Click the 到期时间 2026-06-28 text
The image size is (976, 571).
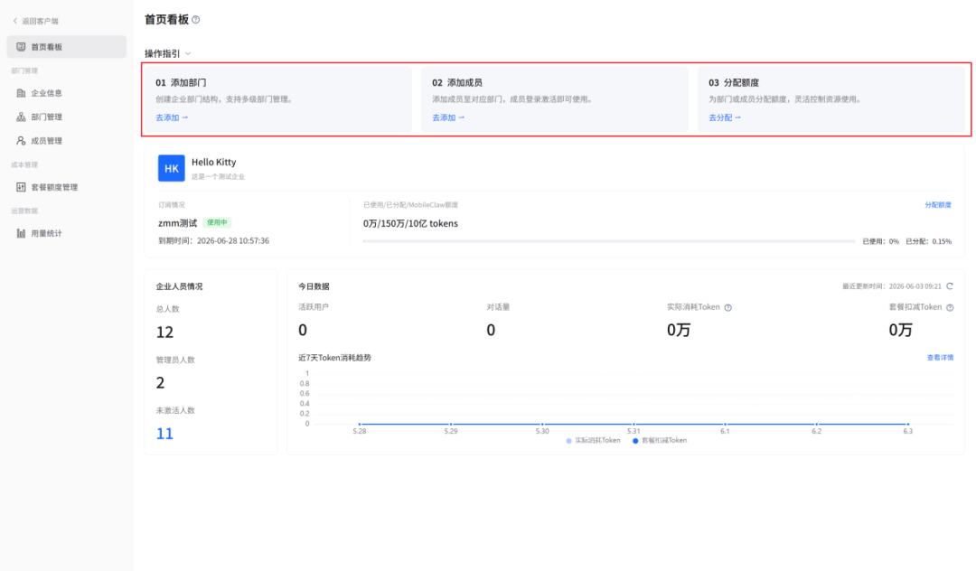coord(213,241)
